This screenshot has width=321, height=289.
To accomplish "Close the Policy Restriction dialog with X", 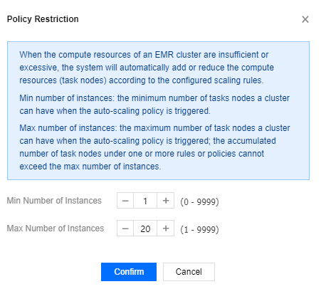I will pos(305,19).
